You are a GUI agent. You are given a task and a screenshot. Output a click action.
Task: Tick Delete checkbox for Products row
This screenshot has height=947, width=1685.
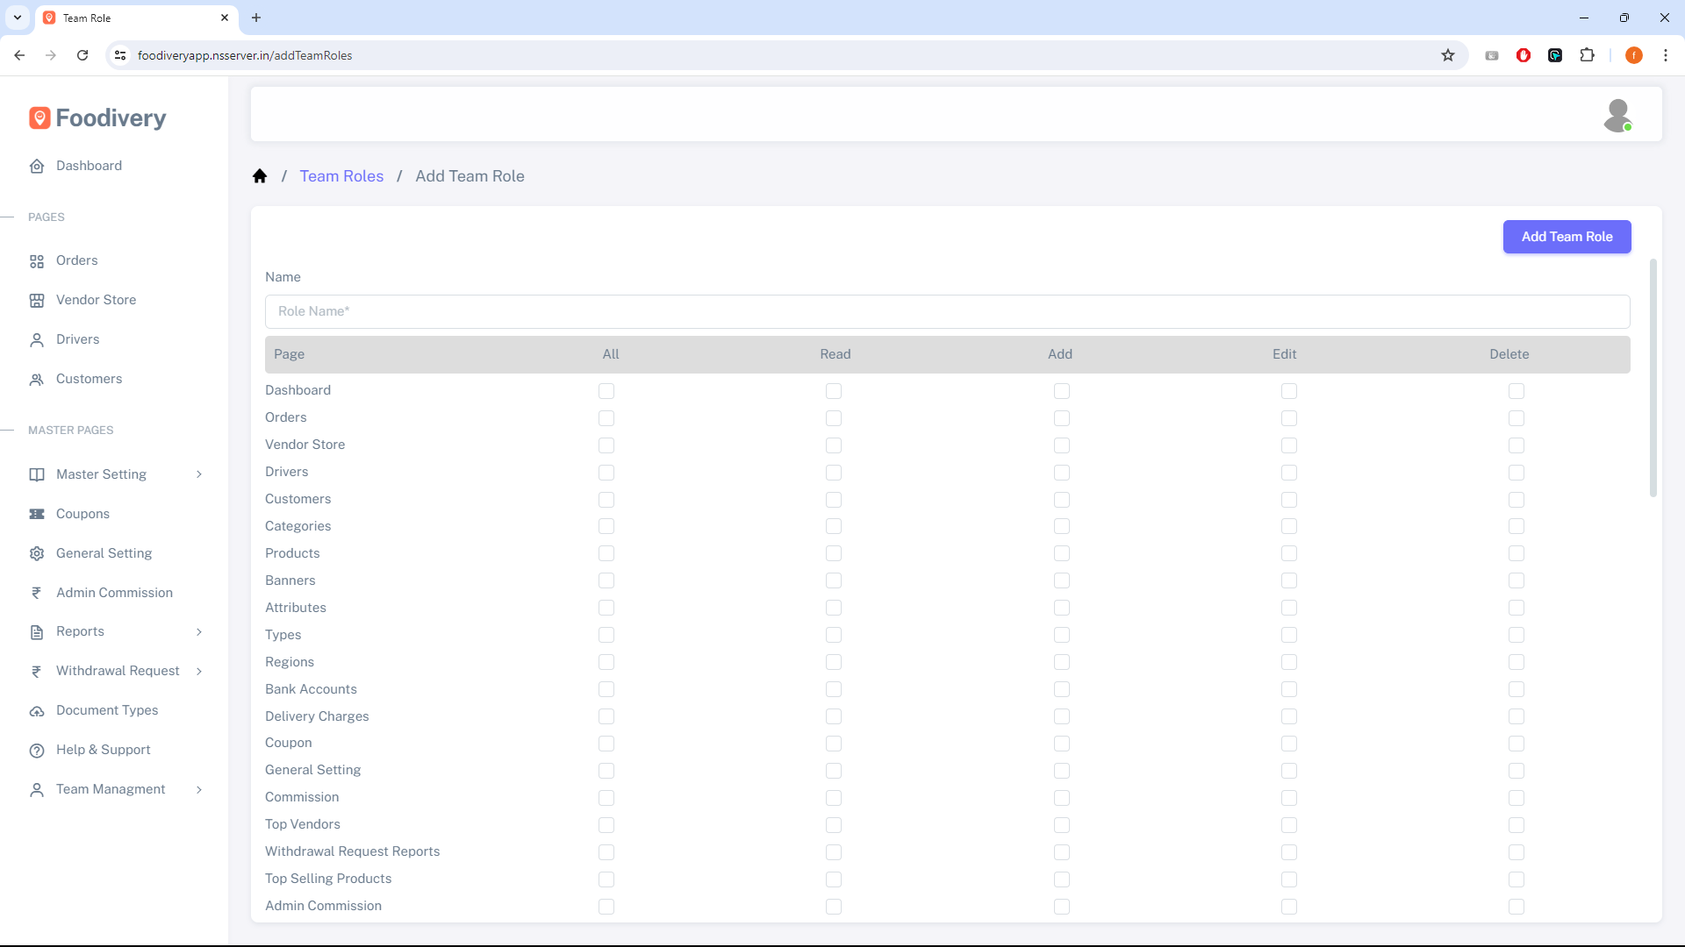(x=1516, y=554)
